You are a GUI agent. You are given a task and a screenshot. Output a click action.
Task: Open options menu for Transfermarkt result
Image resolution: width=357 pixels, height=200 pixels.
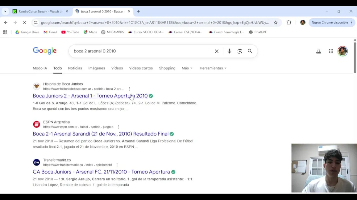[x=117, y=165]
